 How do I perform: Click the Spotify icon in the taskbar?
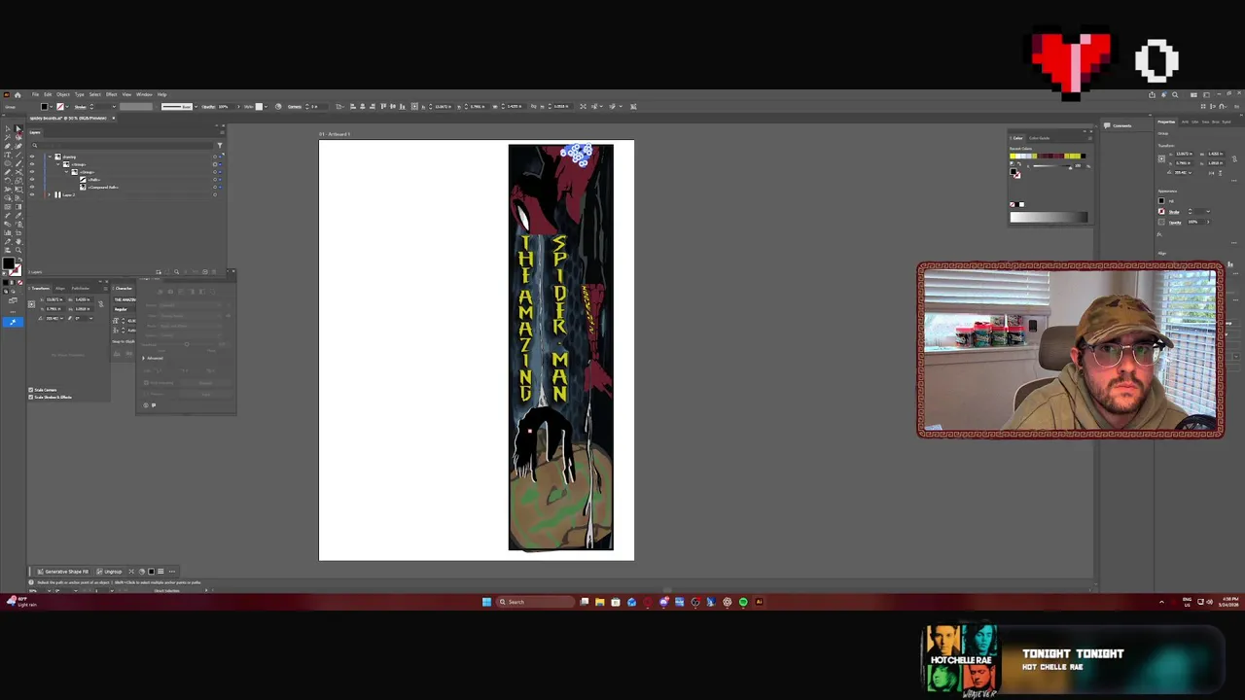coord(743,602)
